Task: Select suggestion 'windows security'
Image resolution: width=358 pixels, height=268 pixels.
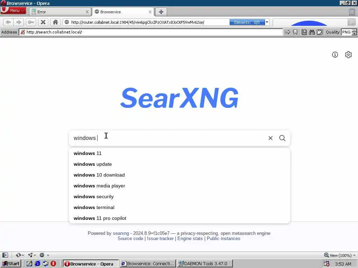Action: point(179,197)
